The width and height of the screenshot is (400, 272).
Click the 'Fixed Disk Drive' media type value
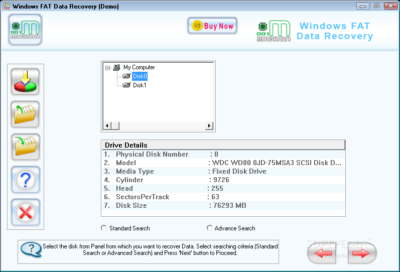click(x=239, y=171)
